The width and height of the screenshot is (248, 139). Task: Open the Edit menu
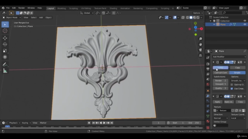14,8
